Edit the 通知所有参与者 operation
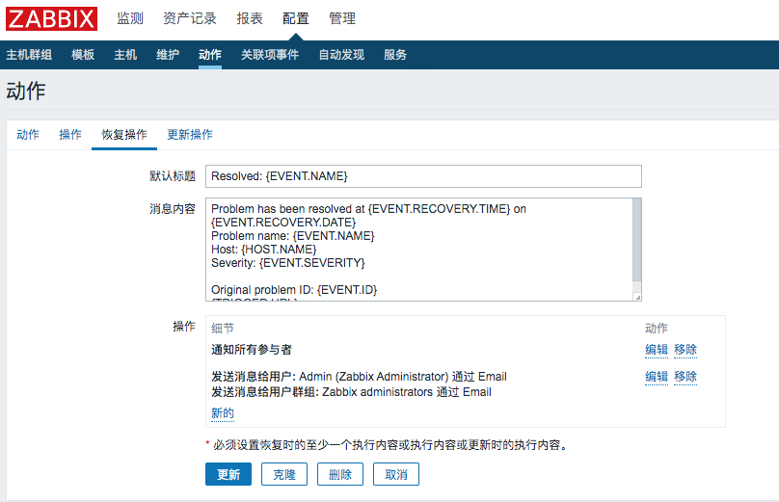 (x=657, y=350)
